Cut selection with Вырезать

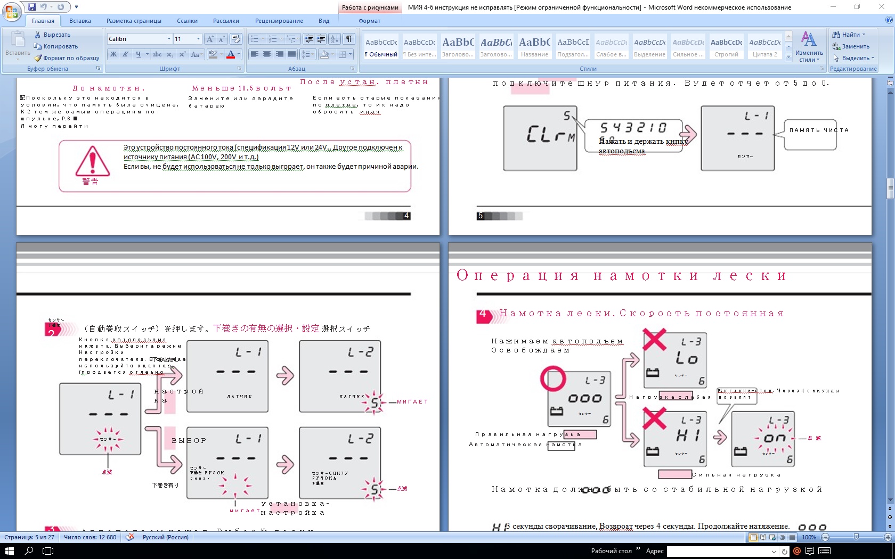[52, 35]
